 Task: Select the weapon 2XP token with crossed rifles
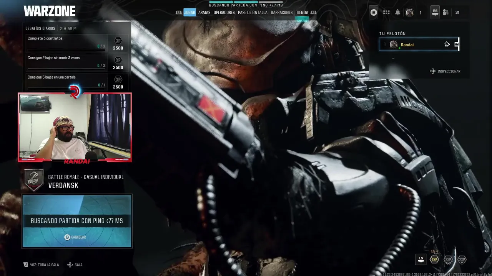448,260
